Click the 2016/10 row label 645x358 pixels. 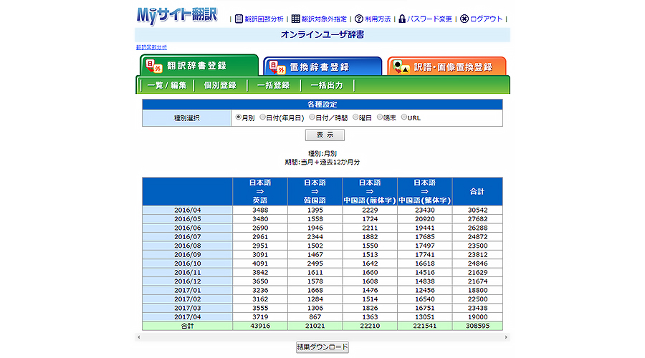pyautogui.click(x=188, y=263)
